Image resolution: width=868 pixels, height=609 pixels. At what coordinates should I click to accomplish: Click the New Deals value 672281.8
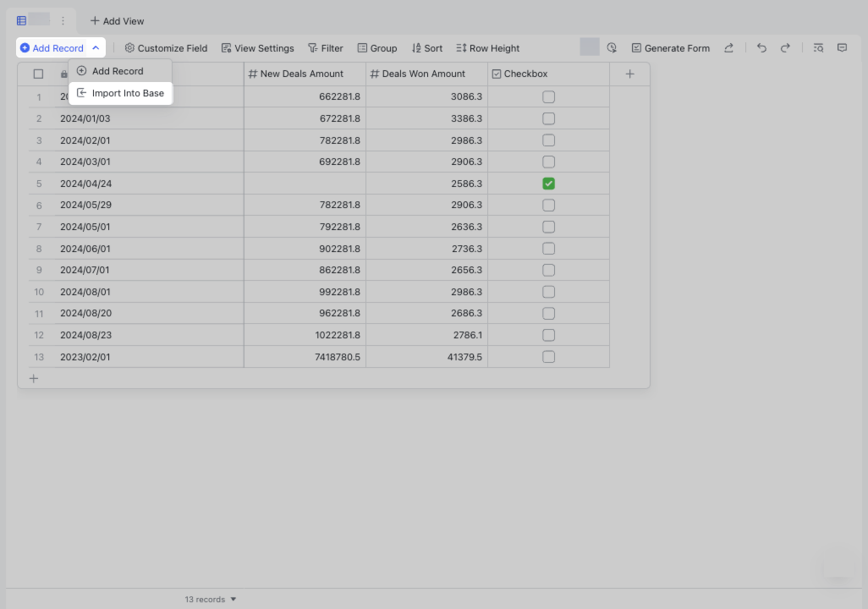click(305, 118)
